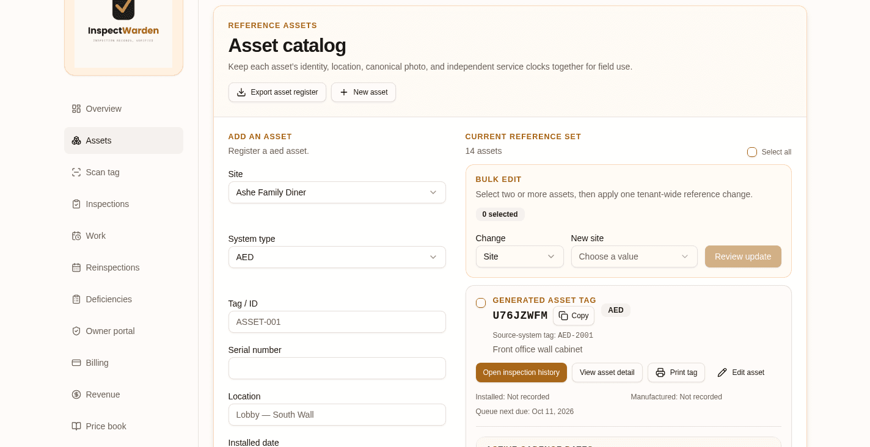Click the generated tag text U76JZWFM
870x447 pixels.
pyautogui.click(x=521, y=316)
